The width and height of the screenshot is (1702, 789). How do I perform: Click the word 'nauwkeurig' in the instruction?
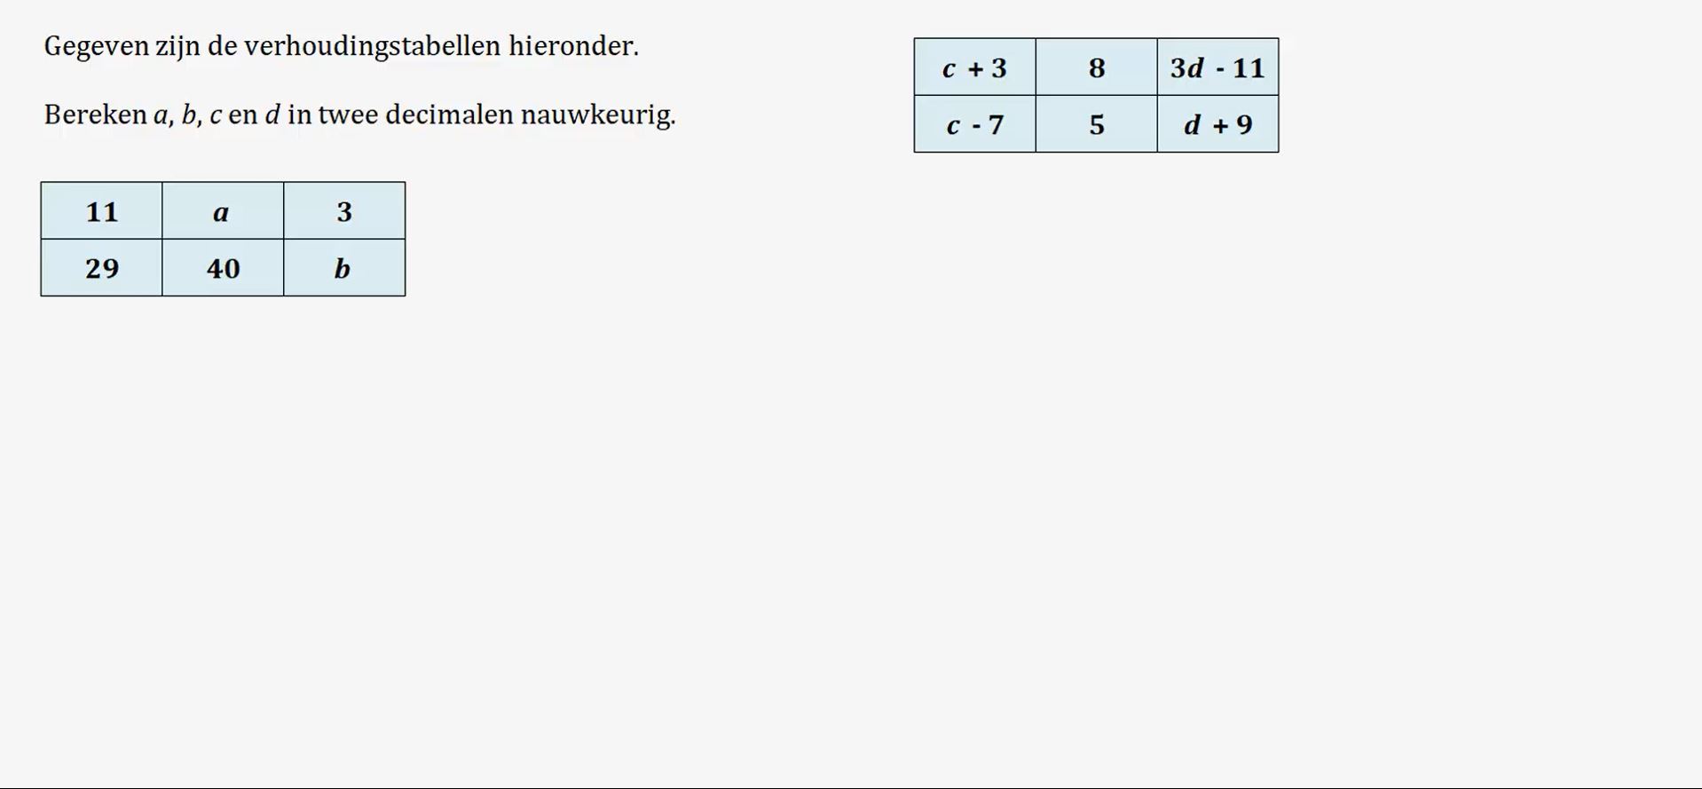click(x=598, y=115)
